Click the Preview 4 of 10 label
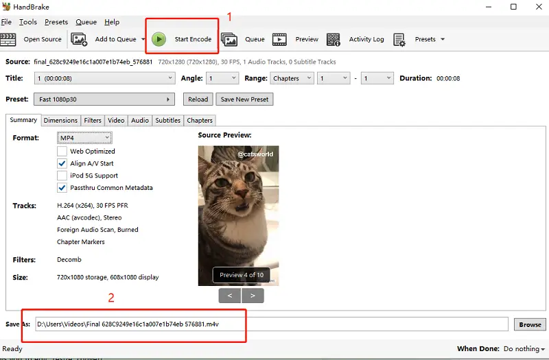The width and height of the screenshot is (549, 360). coord(242,275)
